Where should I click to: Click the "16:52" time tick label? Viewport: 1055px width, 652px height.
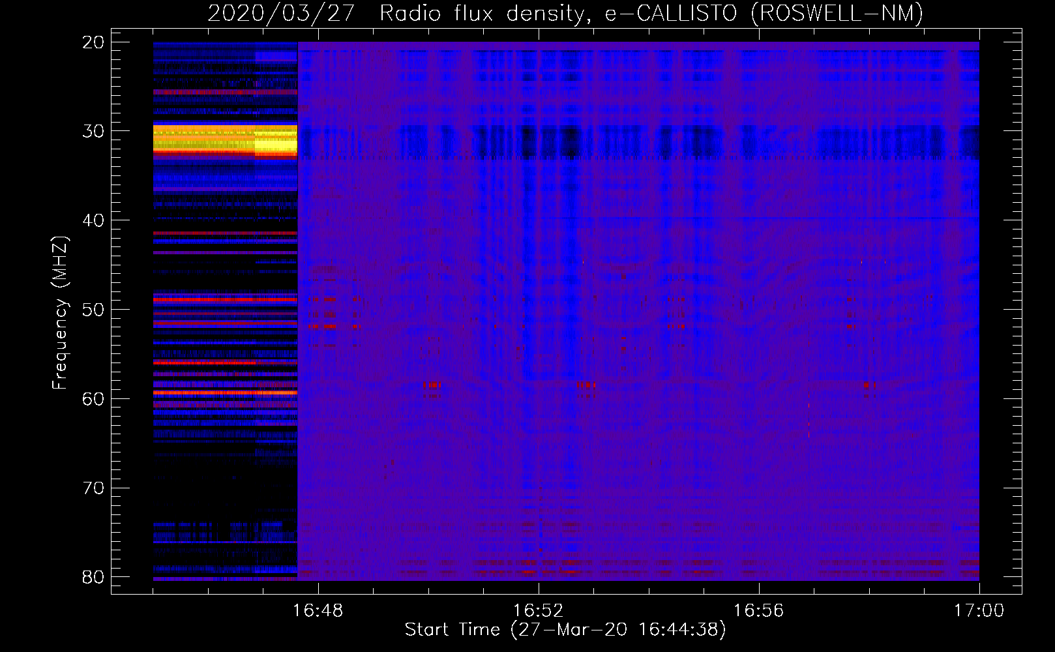point(538,611)
